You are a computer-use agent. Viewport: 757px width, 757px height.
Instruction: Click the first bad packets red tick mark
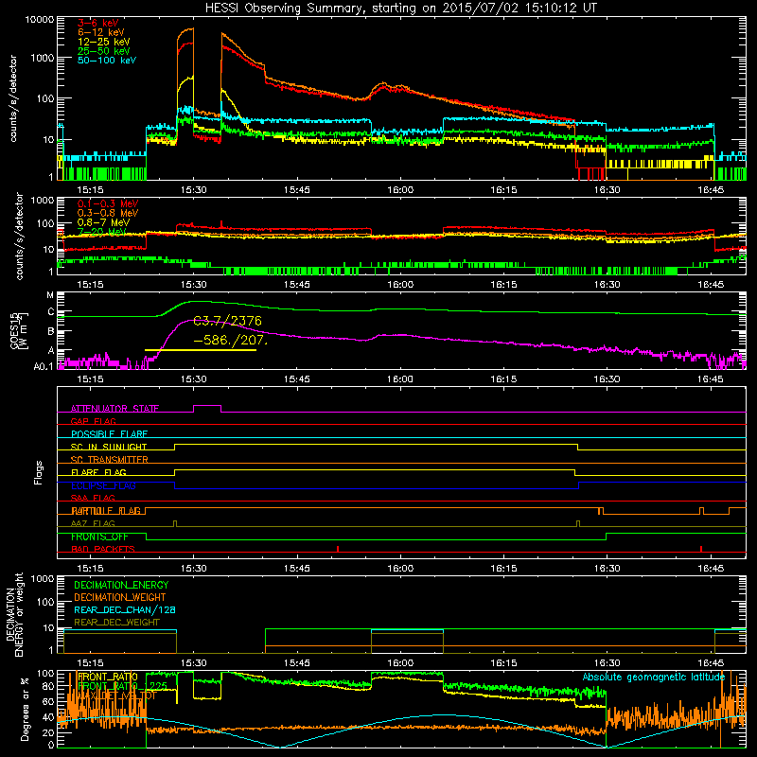[x=338, y=549]
